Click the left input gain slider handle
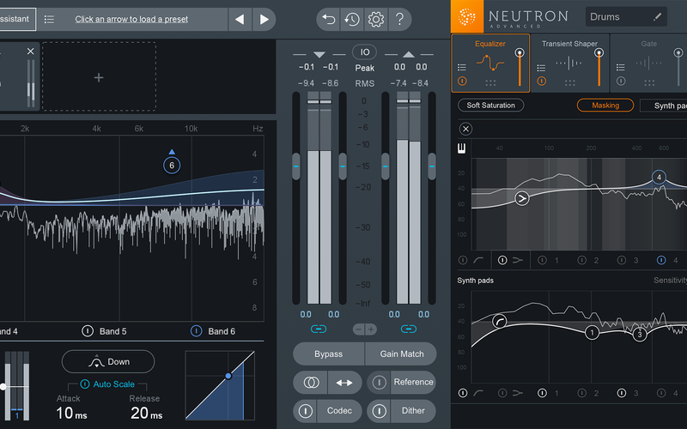 click(296, 166)
